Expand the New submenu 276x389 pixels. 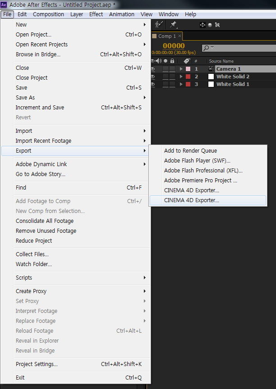click(145, 25)
